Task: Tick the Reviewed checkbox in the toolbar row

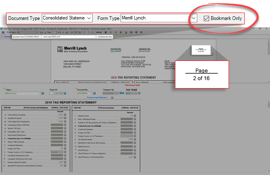Action: 2,37
